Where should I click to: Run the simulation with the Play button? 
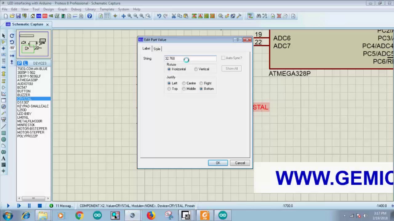[x=8, y=206]
